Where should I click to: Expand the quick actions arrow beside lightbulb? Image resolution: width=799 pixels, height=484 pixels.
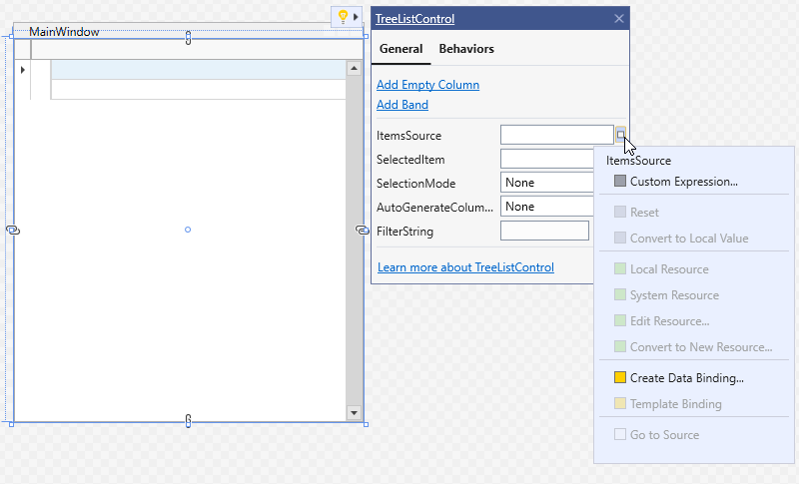[356, 17]
